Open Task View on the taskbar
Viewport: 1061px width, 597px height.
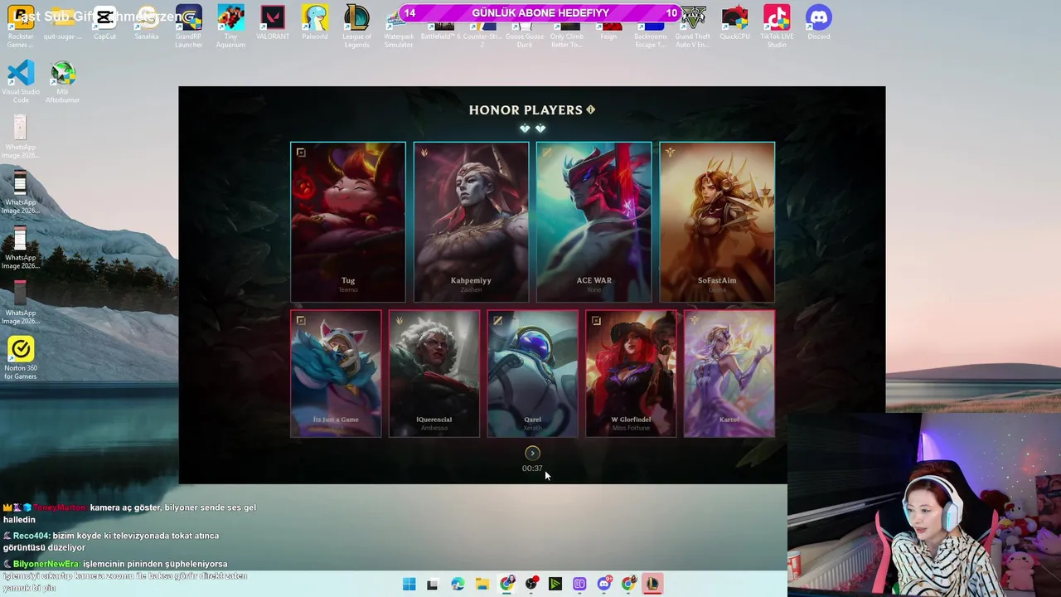(x=432, y=584)
